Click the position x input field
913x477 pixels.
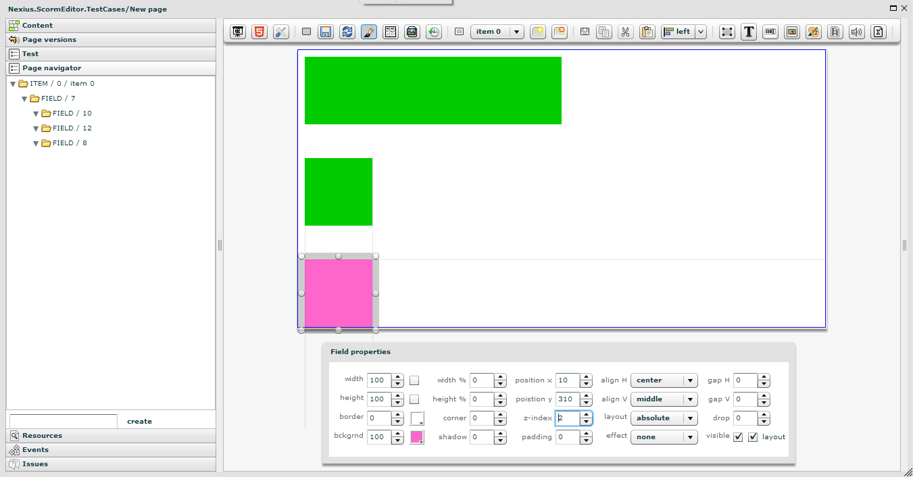[566, 380]
